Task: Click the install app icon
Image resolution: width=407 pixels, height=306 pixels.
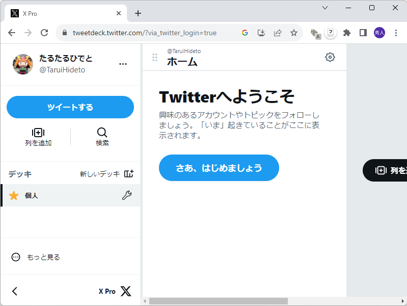Action: pos(261,33)
